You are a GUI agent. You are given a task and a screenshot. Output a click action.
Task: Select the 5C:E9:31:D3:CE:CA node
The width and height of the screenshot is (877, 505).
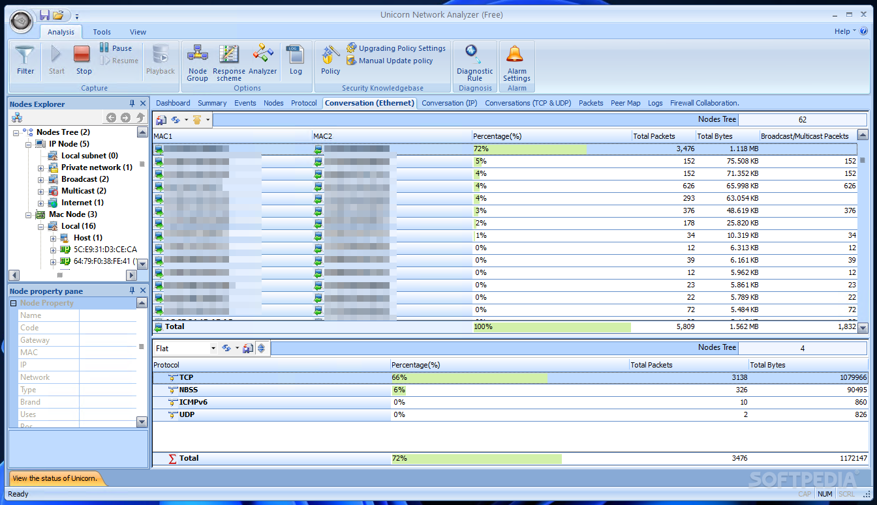(x=105, y=250)
